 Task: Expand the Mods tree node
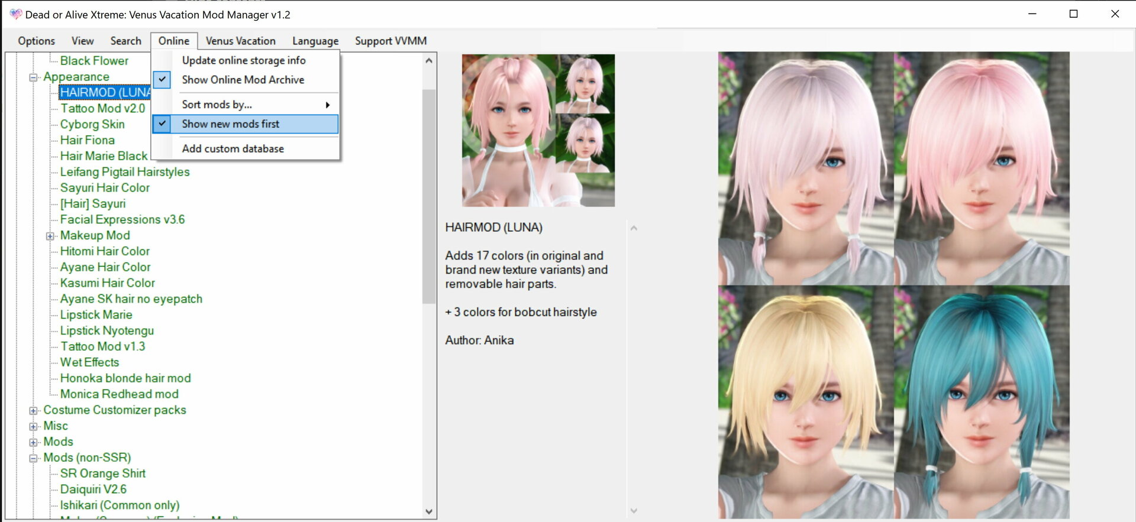[33, 442]
